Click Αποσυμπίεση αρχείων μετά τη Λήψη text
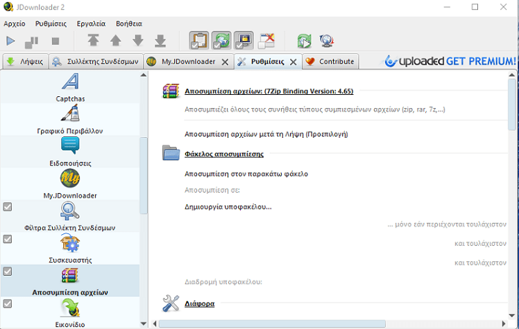This screenshot has width=519, height=329. 266,134
